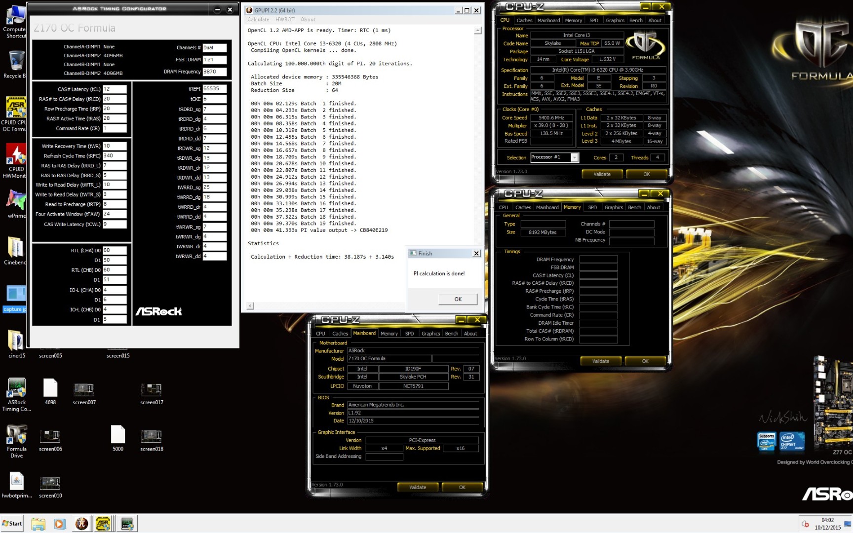Screen dimensions: 853x533
Task: Click the tREFI value field
Action: tap(214, 89)
